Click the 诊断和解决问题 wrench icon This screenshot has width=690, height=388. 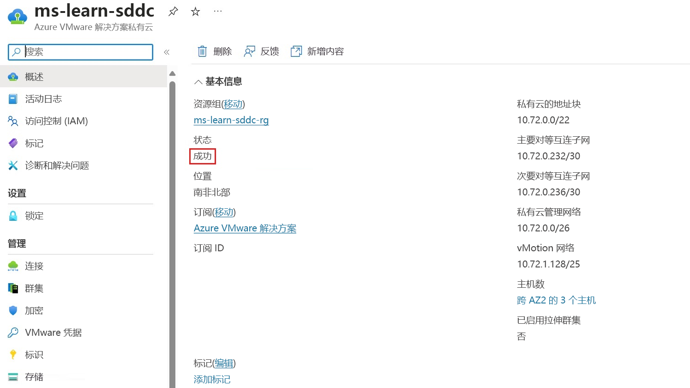click(13, 165)
